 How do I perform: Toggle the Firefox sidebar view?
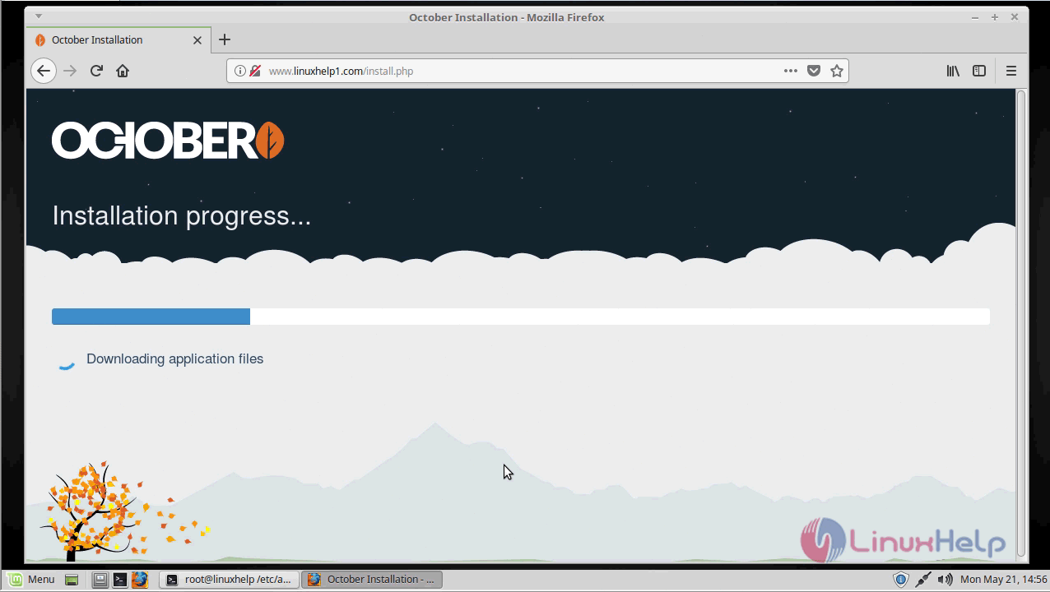pyautogui.click(x=979, y=71)
